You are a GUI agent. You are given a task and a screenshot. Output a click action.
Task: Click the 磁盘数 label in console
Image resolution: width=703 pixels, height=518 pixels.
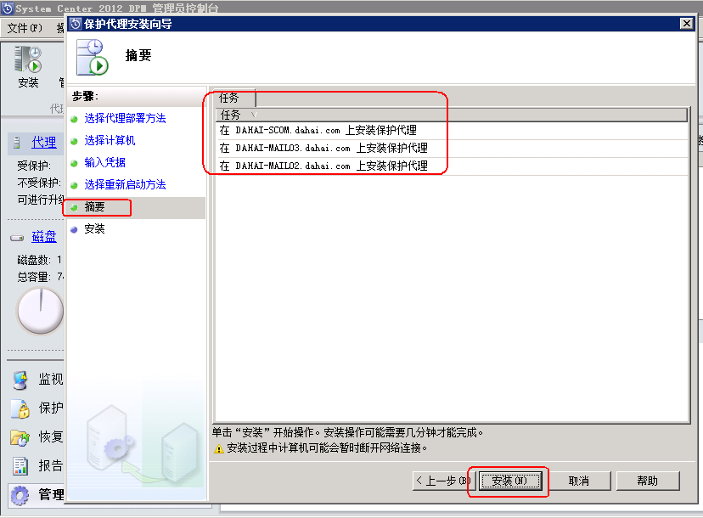point(34,260)
